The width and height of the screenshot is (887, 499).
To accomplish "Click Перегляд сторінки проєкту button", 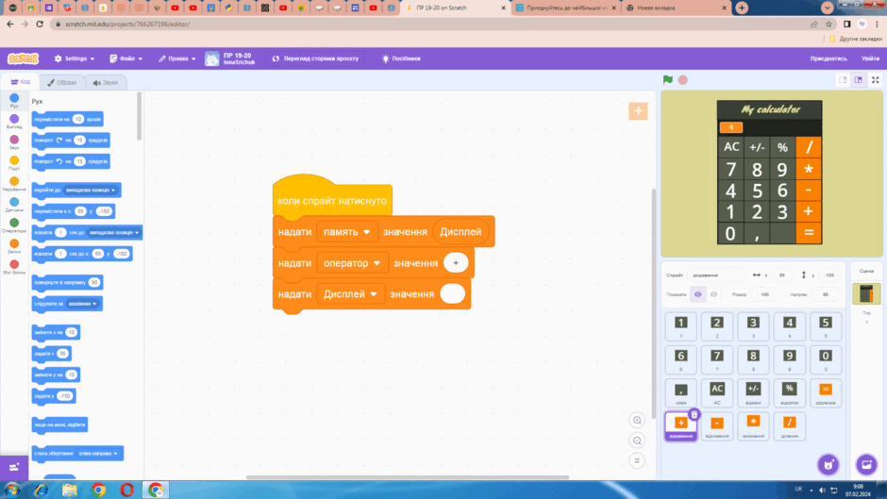I will pyautogui.click(x=316, y=58).
